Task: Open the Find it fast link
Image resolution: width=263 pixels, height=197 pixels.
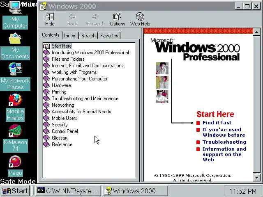Action: tap(217, 123)
